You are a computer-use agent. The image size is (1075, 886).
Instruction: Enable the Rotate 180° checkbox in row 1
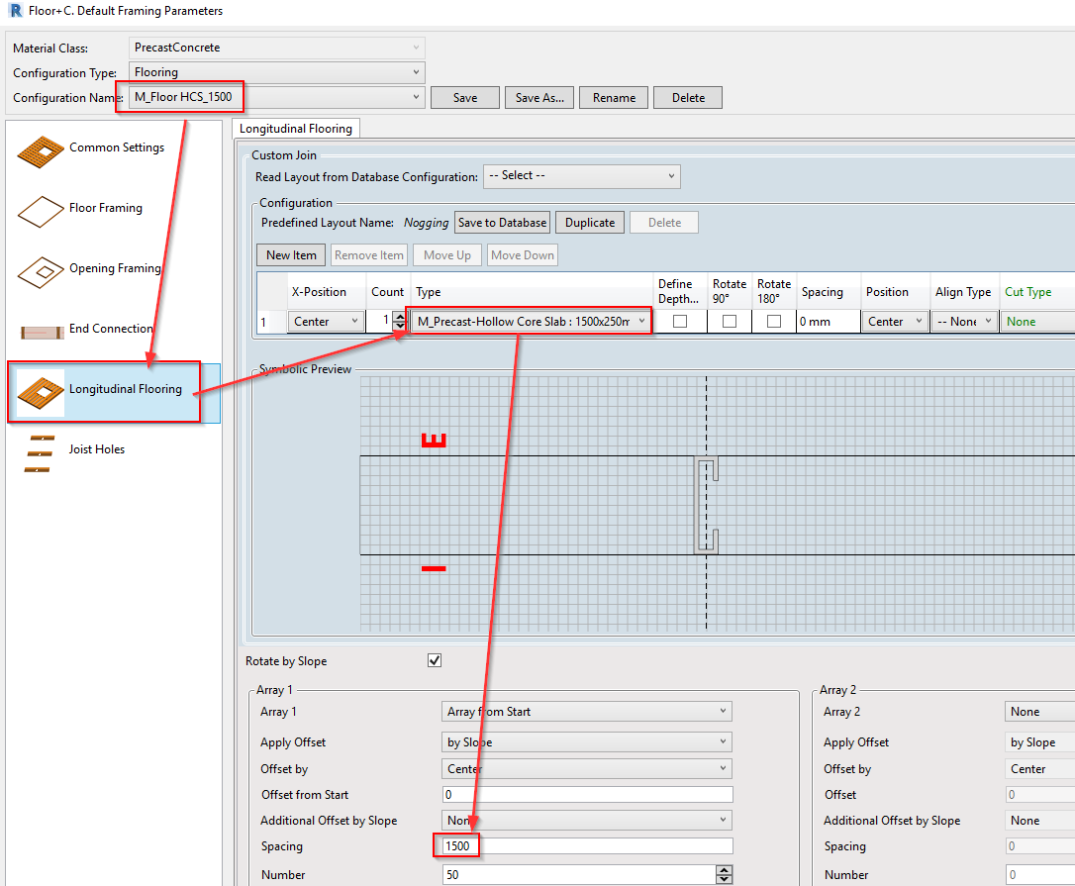[774, 321]
